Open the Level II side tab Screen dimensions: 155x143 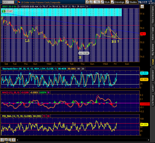[x=153, y=88]
